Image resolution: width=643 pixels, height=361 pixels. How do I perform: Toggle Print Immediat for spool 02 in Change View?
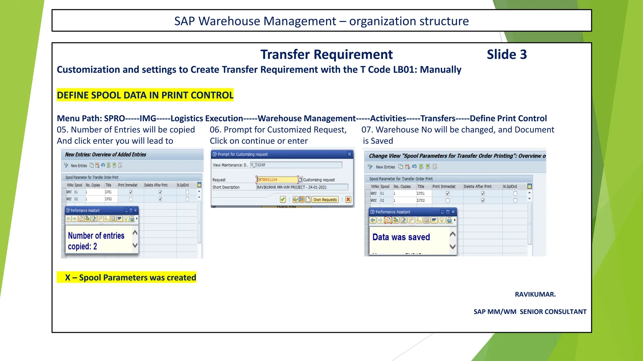(x=448, y=200)
